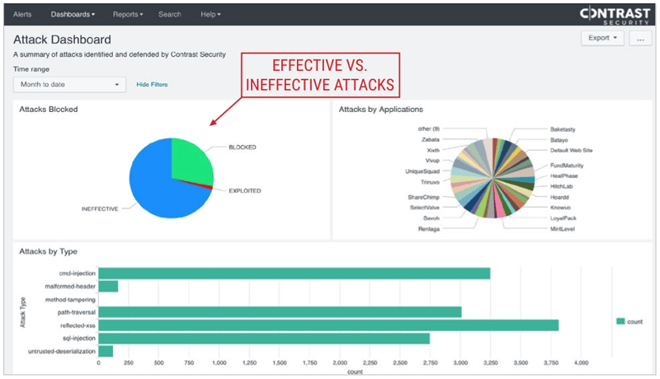The image size is (660, 379).
Task: Open the ellipsis more options button
Action: [x=641, y=38]
